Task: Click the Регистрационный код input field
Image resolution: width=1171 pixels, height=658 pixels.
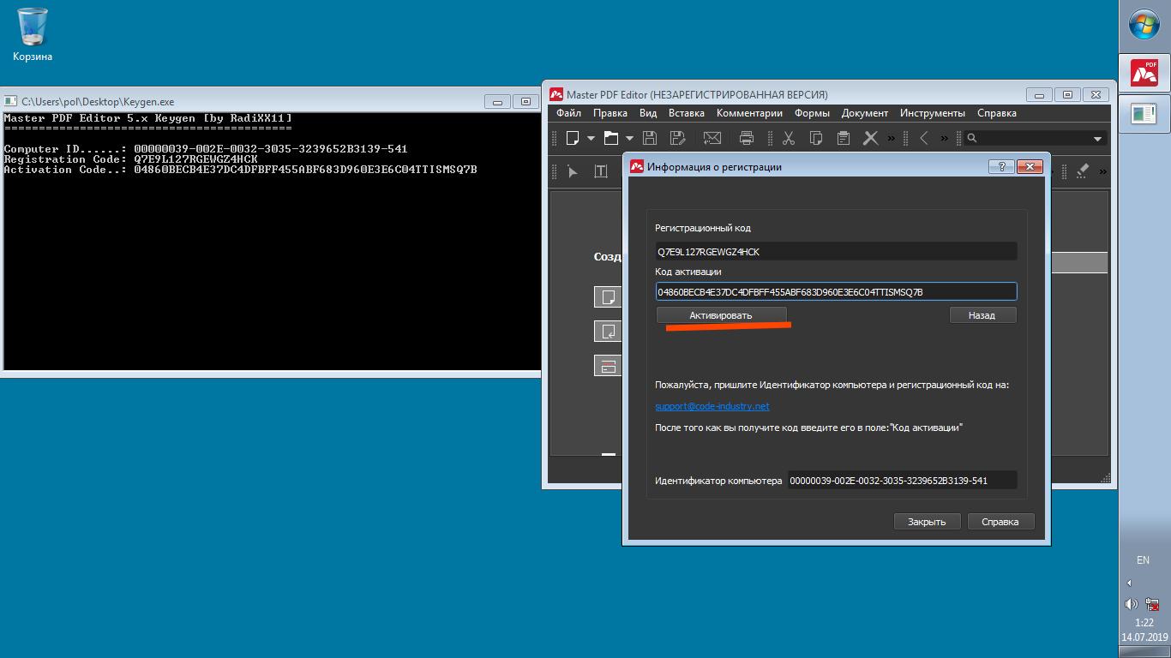Action: point(836,252)
